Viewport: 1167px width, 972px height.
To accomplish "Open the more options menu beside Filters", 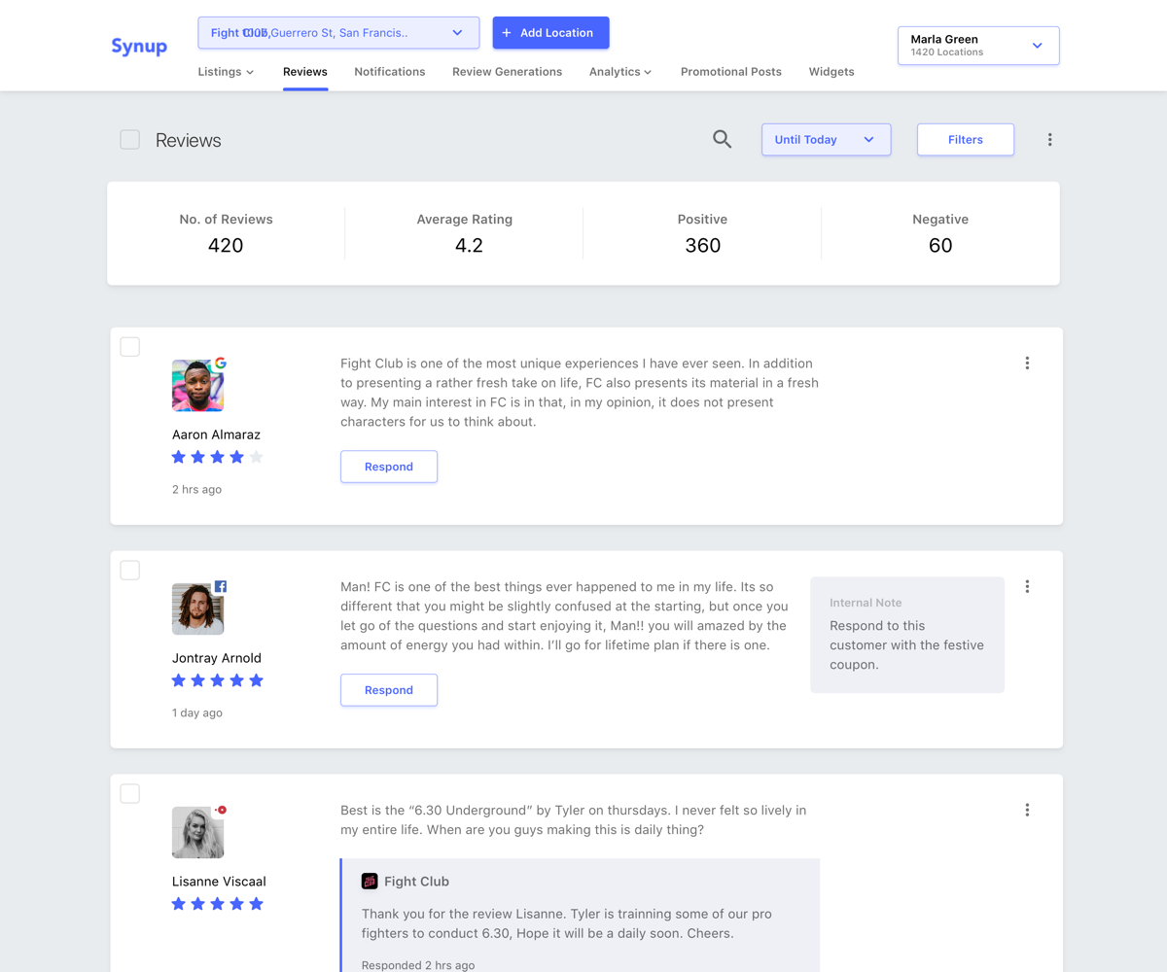I will 1049,140.
